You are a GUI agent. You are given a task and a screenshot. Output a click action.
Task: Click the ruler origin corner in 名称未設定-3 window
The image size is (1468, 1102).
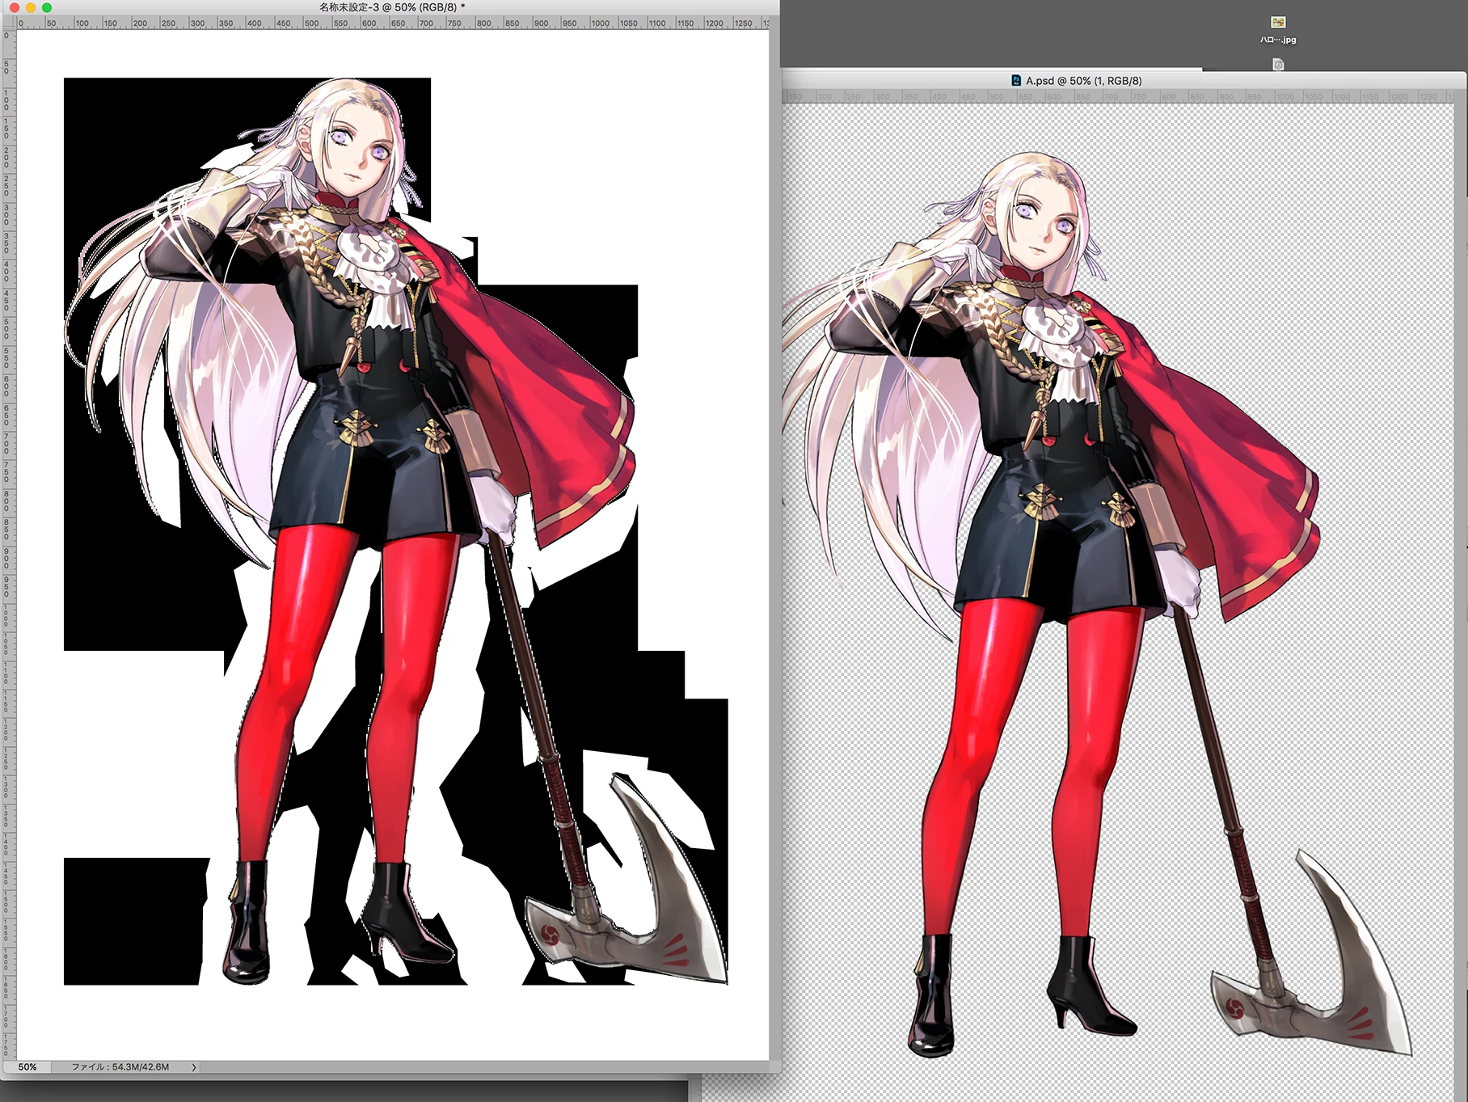tap(8, 23)
